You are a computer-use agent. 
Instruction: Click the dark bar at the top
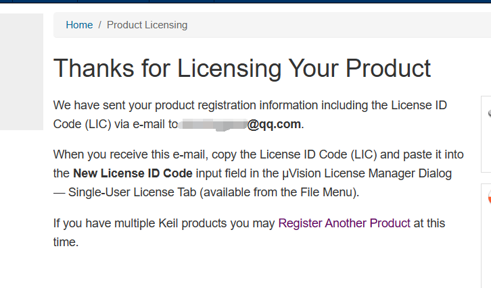245,2
